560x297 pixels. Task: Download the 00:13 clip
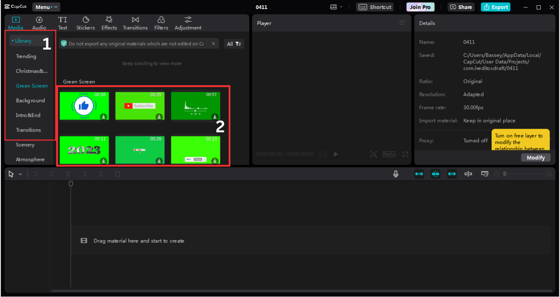pyautogui.click(x=215, y=161)
